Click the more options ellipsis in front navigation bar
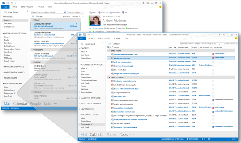The image size is (241, 143). tap(132, 134)
